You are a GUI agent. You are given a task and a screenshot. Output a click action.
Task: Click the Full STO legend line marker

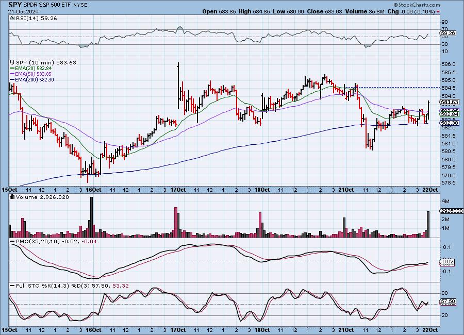point(12,286)
